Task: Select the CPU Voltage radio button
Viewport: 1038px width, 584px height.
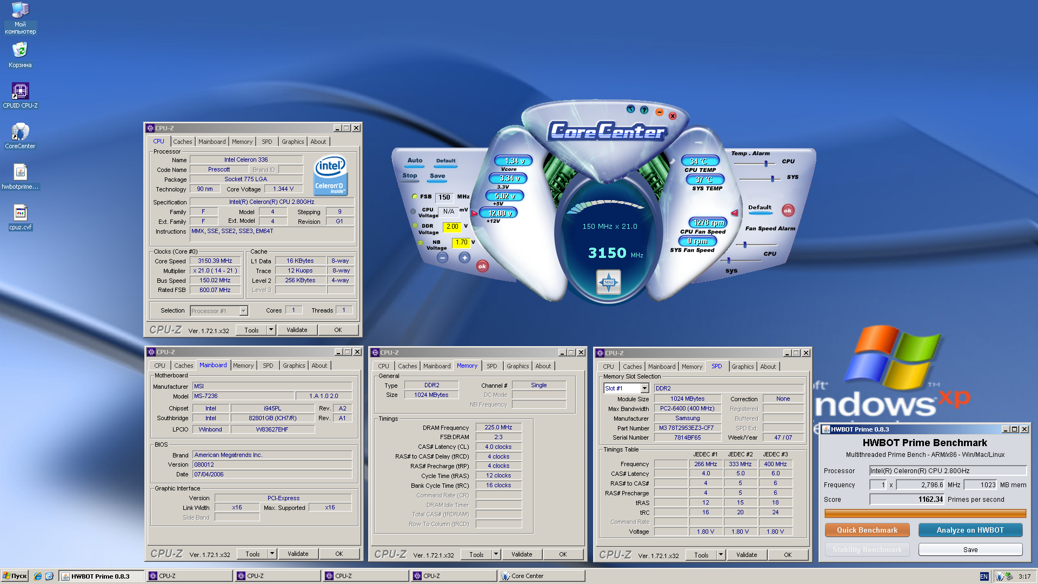Action: coord(413,212)
